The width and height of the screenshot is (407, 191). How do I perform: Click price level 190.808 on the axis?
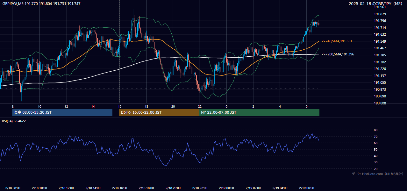(x=380, y=103)
